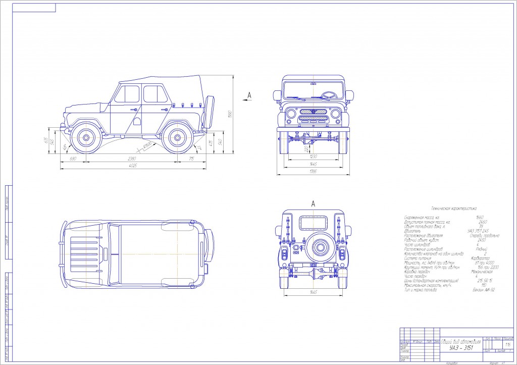This screenshot has height=365, width=517.
Task: Select the "Коробка передач" label
Action: (417, 272)
